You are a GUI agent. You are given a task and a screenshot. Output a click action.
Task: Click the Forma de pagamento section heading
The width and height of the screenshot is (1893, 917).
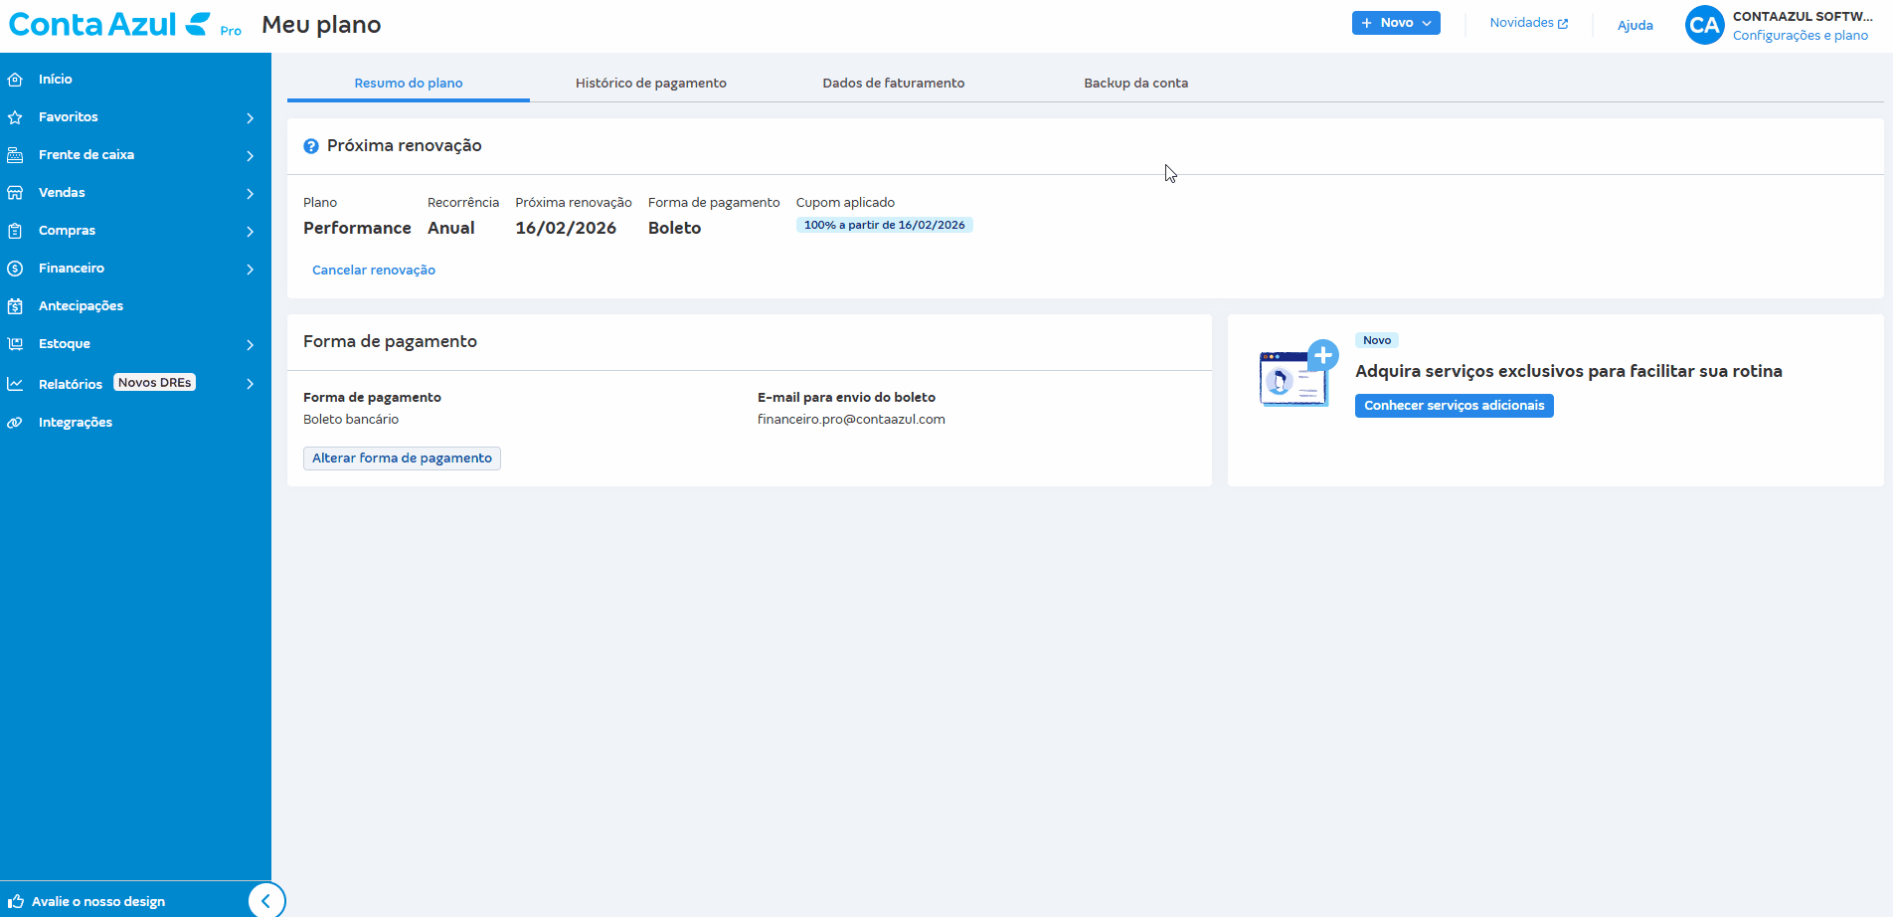pyautogui.click(x=390, y=342)
